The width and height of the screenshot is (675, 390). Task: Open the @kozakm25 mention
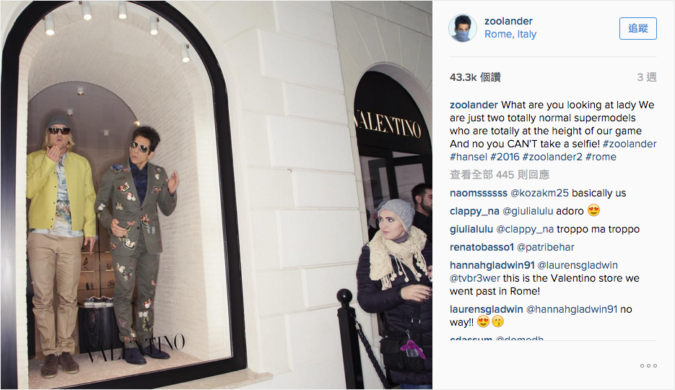(539, 193)
